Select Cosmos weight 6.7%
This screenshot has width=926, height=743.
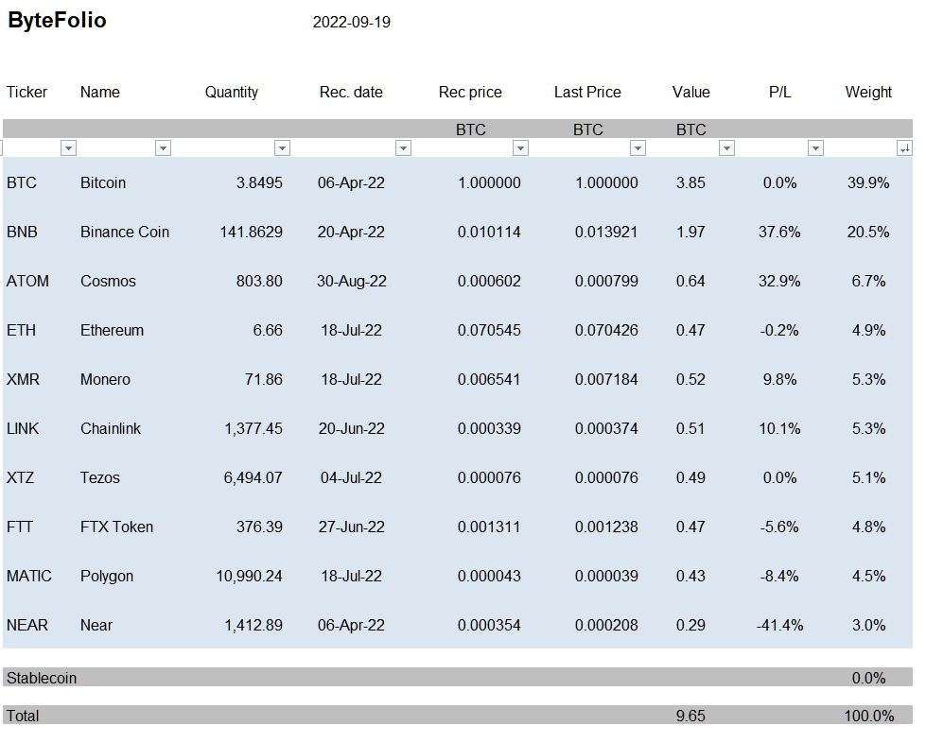pos(868,281)
